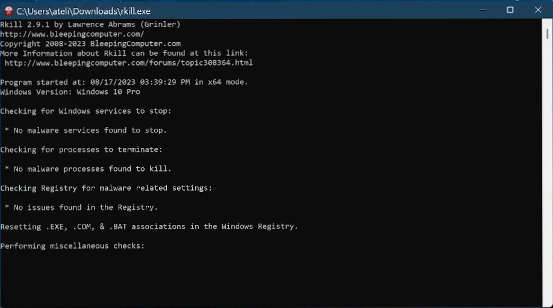
Task: Click the 'Performing miscellaneous checks:' line
Action: (x=72, y=246)
